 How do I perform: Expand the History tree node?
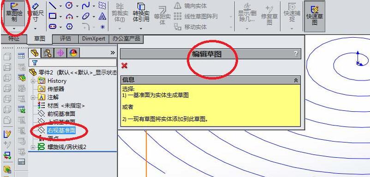[33, 81]
